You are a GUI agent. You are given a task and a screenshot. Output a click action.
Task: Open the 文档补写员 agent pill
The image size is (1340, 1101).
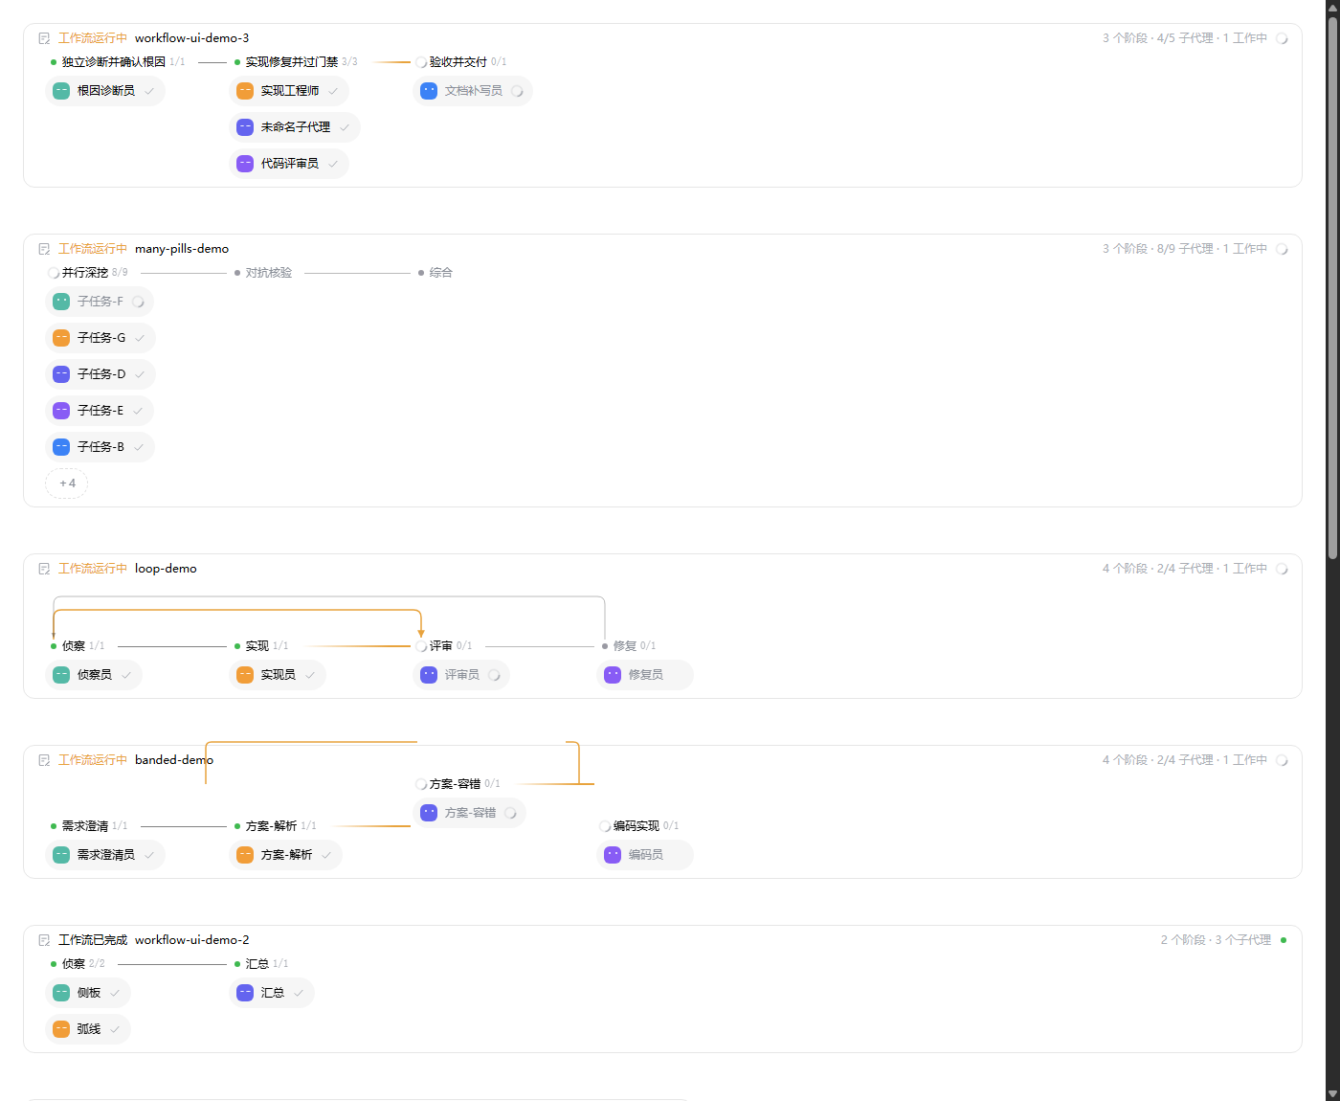(473, 91)
